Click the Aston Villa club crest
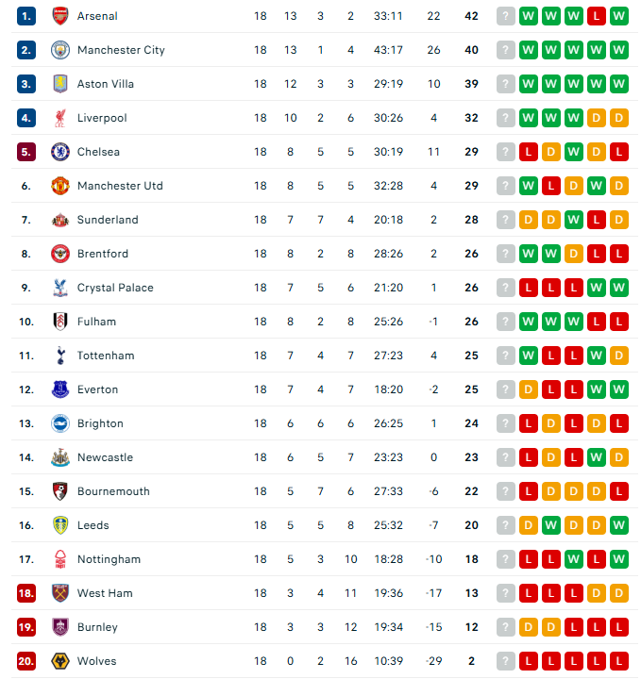This screenshot has height=679, width=641. [60, 84]
